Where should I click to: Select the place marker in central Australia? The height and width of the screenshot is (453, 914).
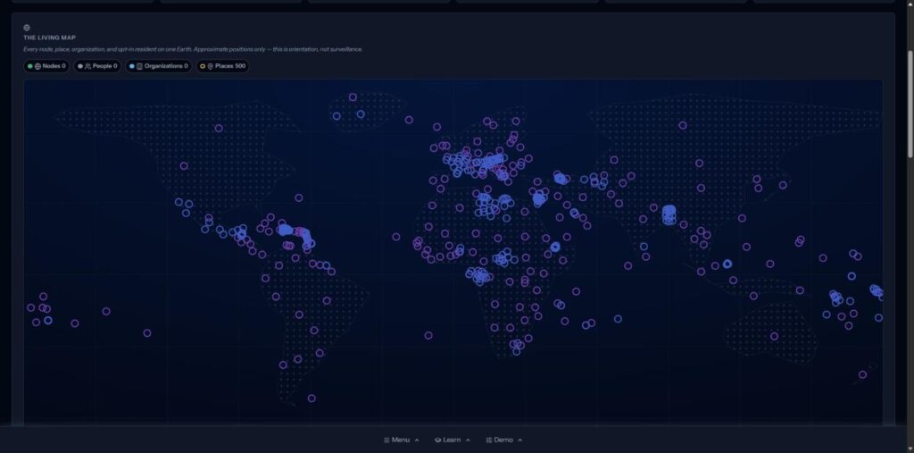[x=774, y=336]
